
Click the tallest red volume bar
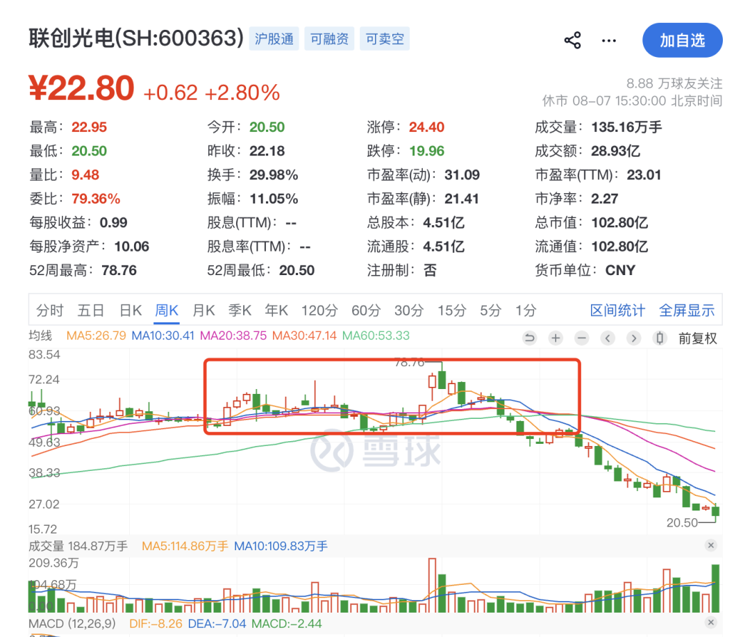tap(432, 586)
